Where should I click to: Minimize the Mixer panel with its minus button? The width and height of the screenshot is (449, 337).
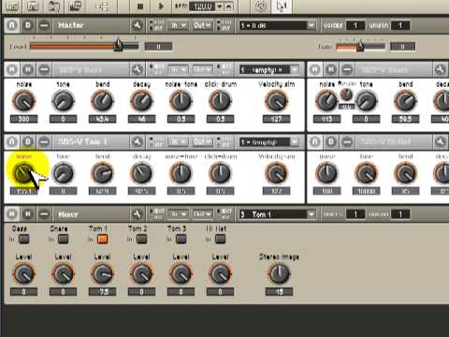(44, 214)
